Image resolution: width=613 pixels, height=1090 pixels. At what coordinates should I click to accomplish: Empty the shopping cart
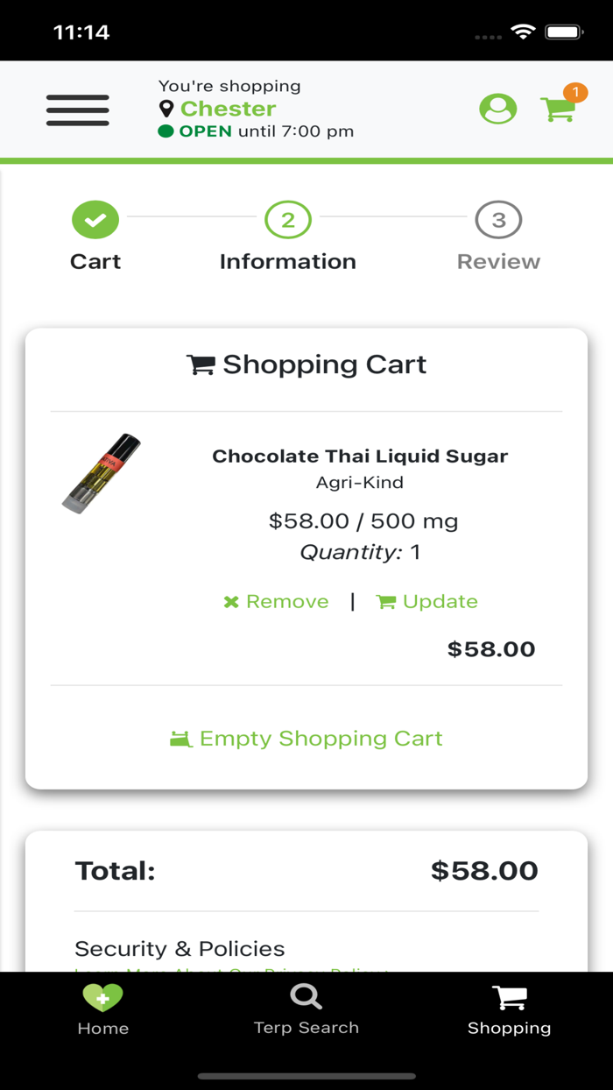point(306,739)
